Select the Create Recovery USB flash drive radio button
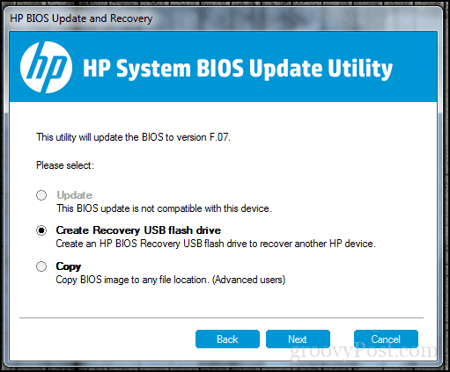This screenshot has height=372, width=450. 41,230
